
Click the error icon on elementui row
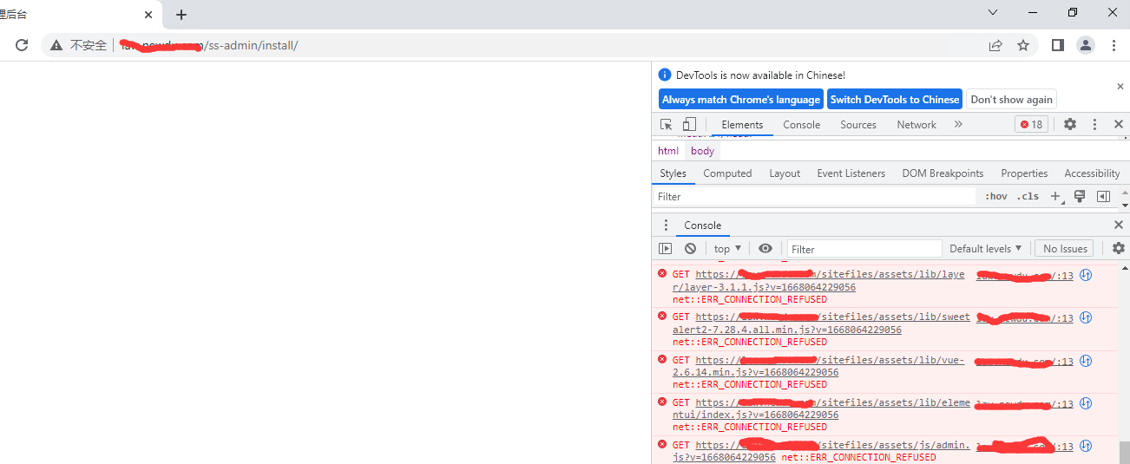point(662,402)
